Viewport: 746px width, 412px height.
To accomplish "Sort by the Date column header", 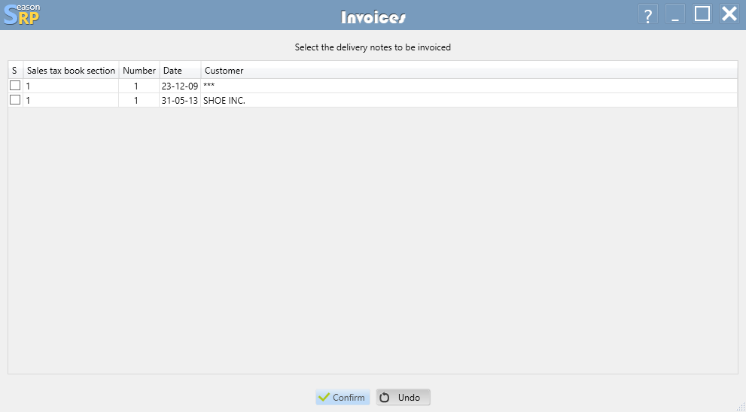I will click(180, 71).
